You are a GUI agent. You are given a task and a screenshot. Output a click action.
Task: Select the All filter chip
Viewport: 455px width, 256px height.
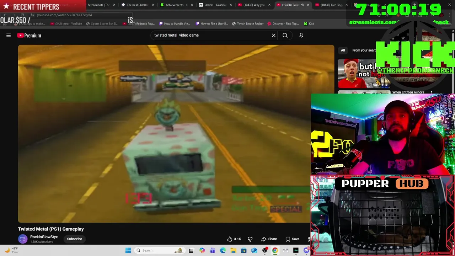pyautogui.click(x=343, y=50)
